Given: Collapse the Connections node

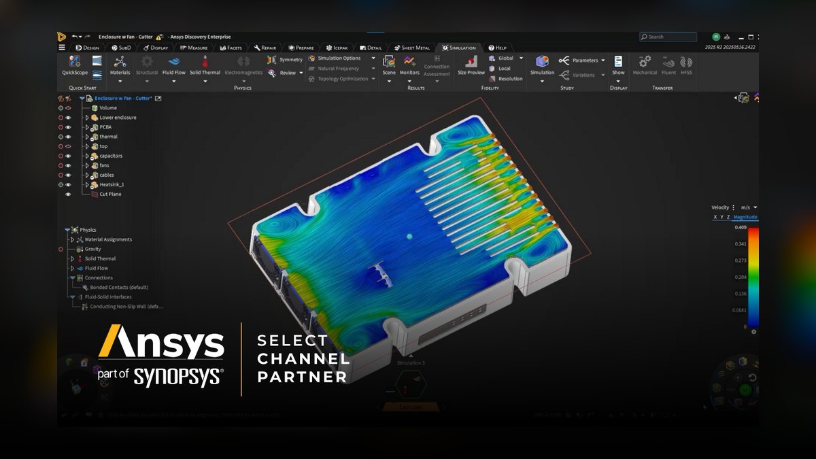Looking at the screenshot, I should 72,277.
